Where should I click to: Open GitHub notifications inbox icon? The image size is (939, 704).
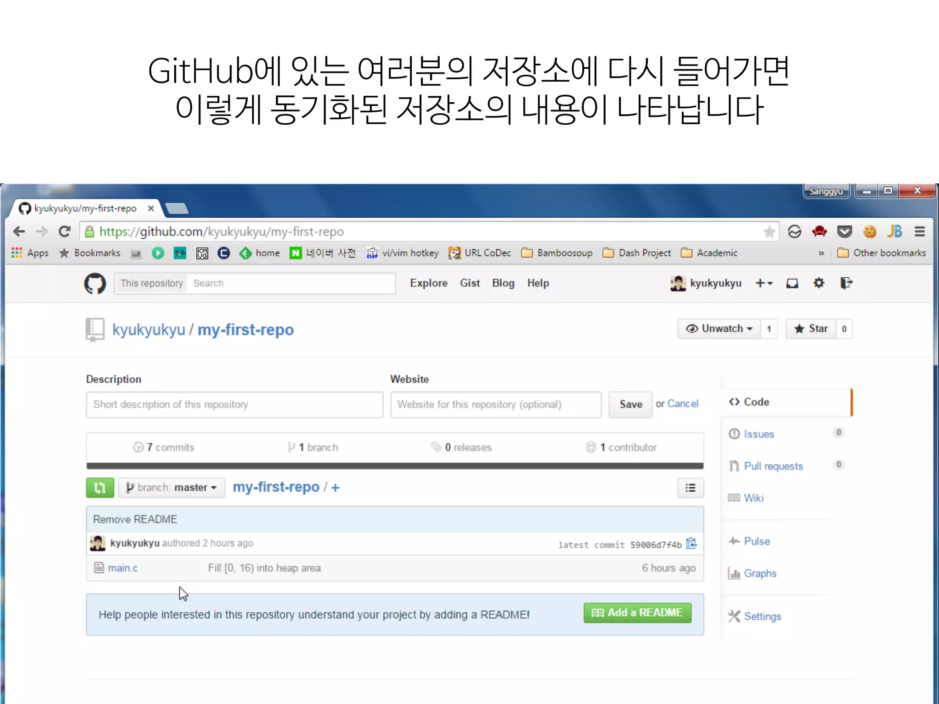792,283
